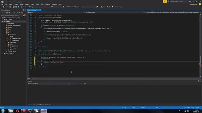This screenshot has height=113, width=202.
Task: Open the OnActionMyAction member dropdown
Action: coord(172,12)
